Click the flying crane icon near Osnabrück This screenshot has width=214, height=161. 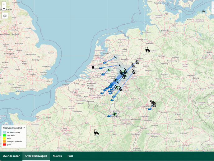[137, 61]
